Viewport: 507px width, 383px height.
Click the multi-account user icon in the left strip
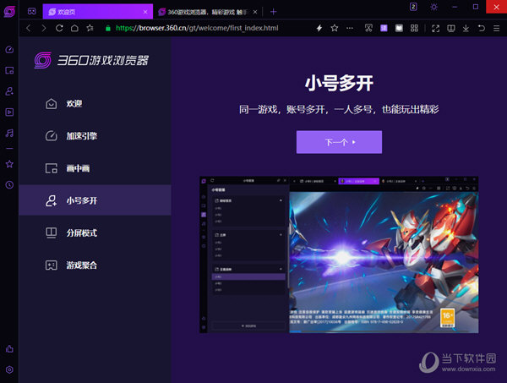[x=9, y=91]
